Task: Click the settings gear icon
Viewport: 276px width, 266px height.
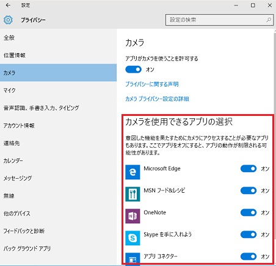Action: coord(8,20)
